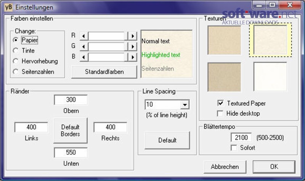Click the B color slider track

[108, 57]
